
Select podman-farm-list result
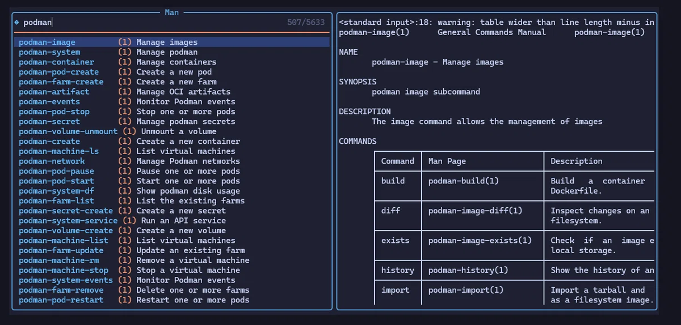[x=171, y=200]
